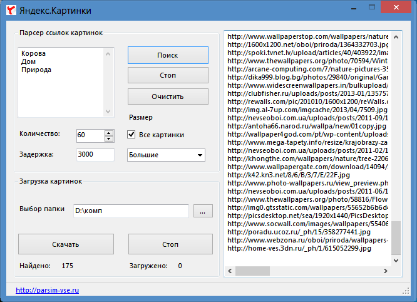The width and height of the screenshot is (417, 302).
Task: Click the Выбор папки path field
Action: point(131,211)
